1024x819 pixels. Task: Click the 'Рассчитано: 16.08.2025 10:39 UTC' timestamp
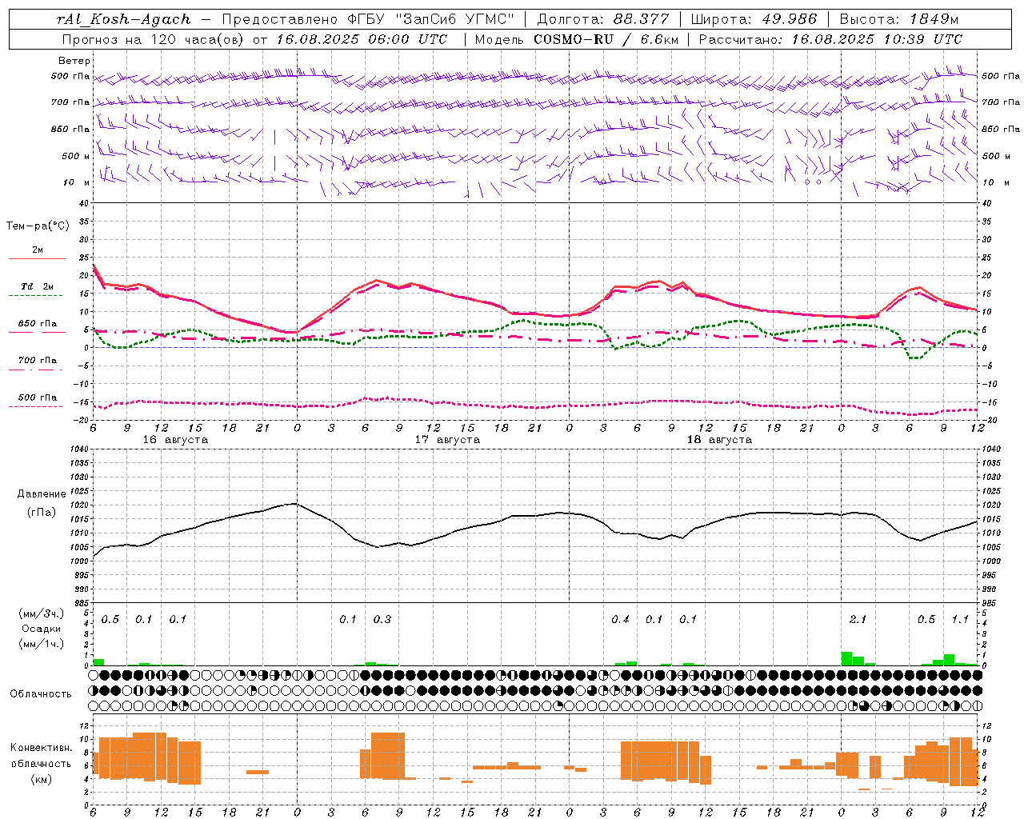(x=830, y=39)
